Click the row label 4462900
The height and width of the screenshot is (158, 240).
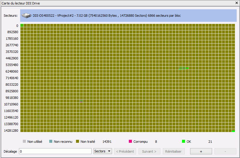coord(12,58)
